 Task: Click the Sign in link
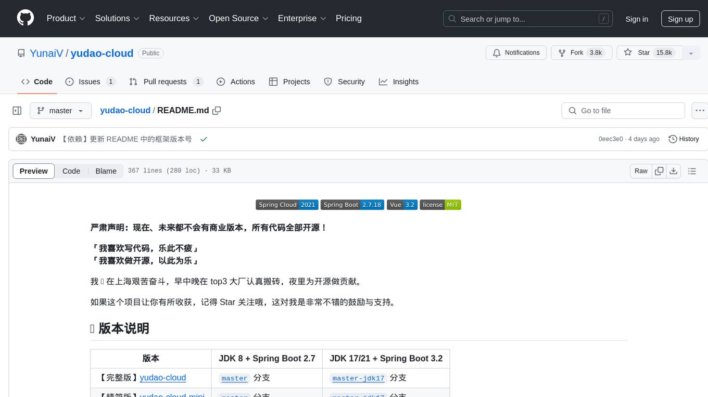(637, 19)
